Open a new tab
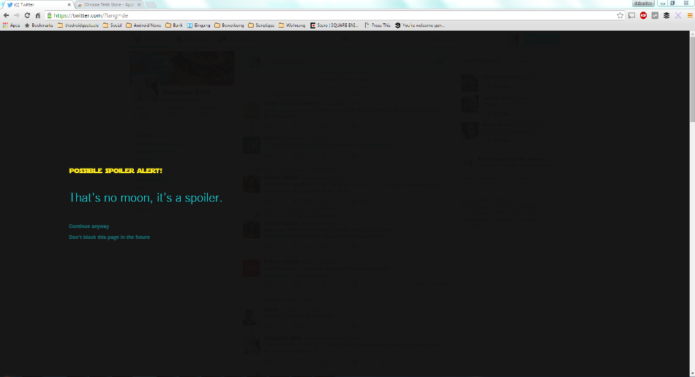Image resolution: width=695 pixels, height=377 pixels. click(x=151, y=5)
